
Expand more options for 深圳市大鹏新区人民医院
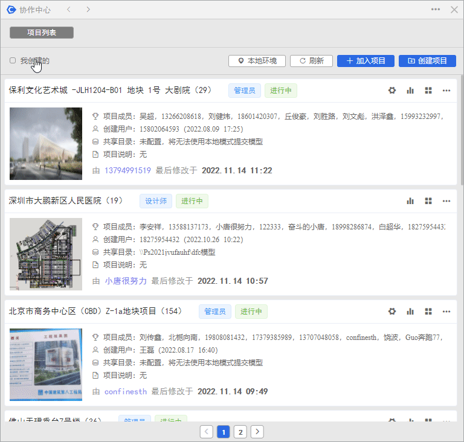tap(446, 201)
